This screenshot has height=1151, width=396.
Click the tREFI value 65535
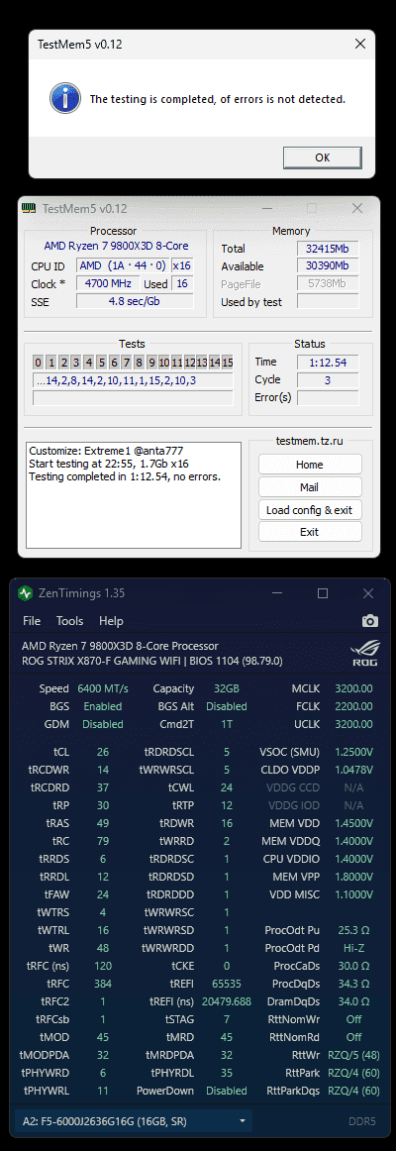pyautogui.click(x=226, y=983)
